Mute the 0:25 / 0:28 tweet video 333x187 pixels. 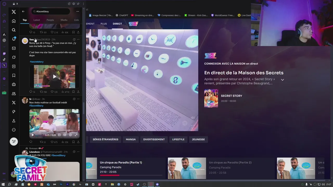coord(65,135)
